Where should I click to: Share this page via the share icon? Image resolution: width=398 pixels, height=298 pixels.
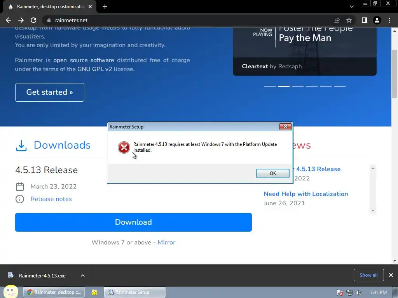pyautogui.click(x=337, y=20)
